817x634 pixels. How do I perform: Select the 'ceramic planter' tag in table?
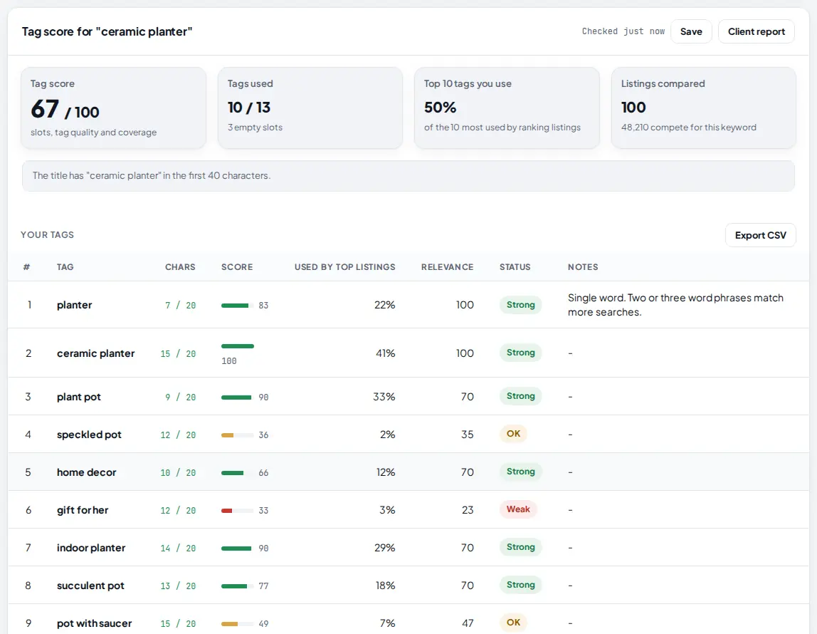(x=96, y=353)
